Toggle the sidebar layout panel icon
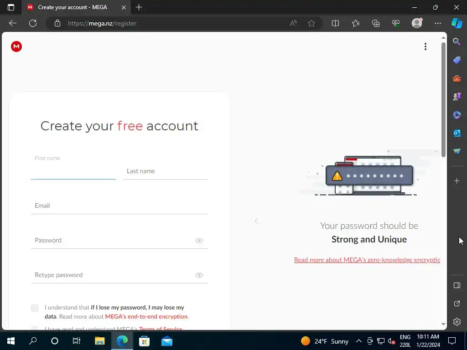Screen dimensions: 467x350 coord(457,285)
